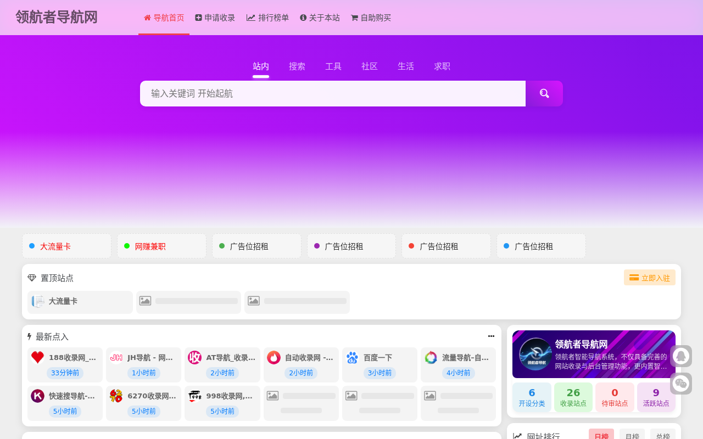Select the 收 icon of AT导航
This screenshot has height=439, width=703.
(x=194, y=357)
